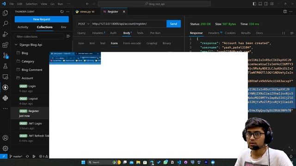Open notifications bell in status bar
This screenshot has width=296, height=166.
point(291,156)
